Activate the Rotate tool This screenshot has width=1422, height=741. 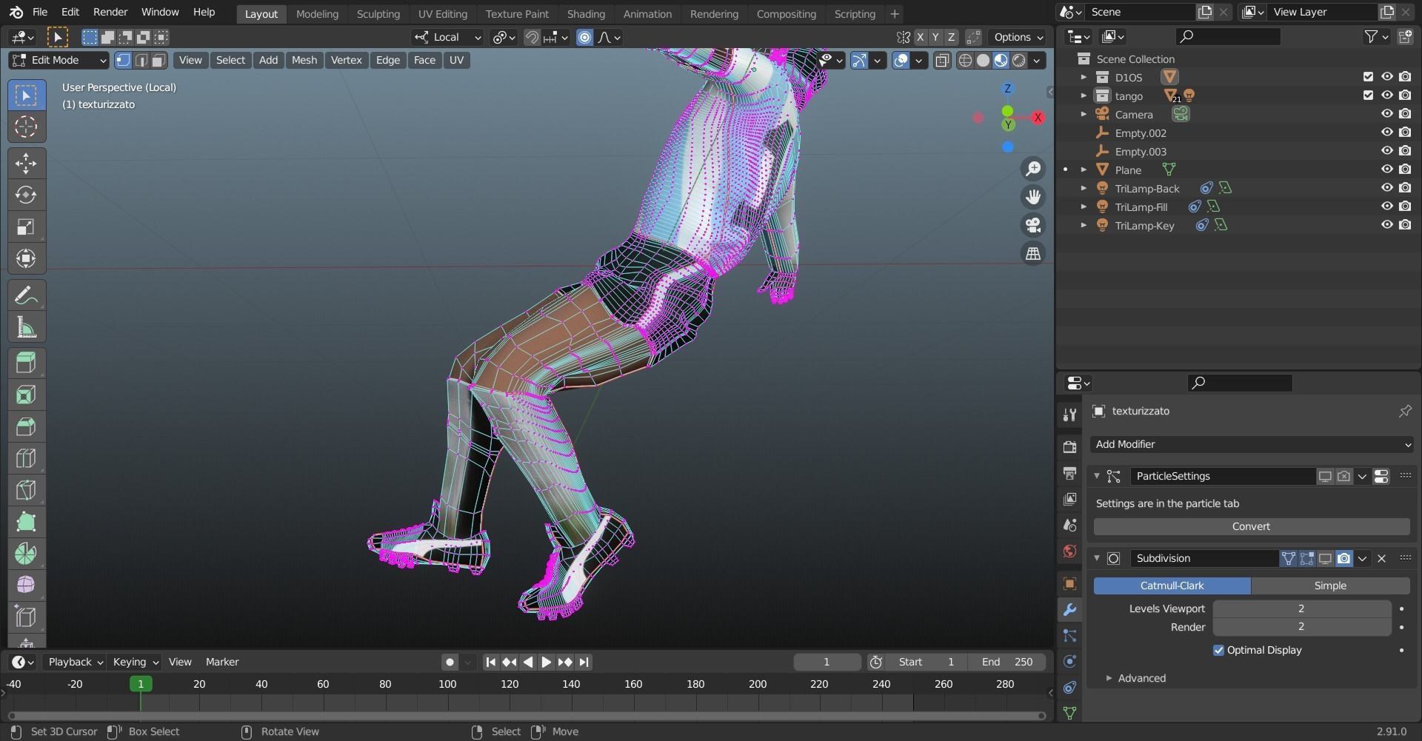(x=26, y=195)
